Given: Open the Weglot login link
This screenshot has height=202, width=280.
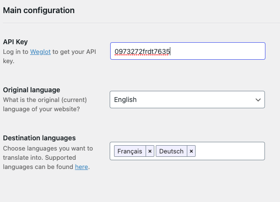Looking at the screenshot, I should pyautogui.click(x=40, y=52).
